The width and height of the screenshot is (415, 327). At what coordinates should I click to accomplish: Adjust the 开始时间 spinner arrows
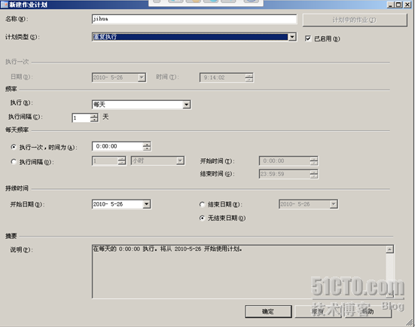pyautogui.click(x=314, y=161)
